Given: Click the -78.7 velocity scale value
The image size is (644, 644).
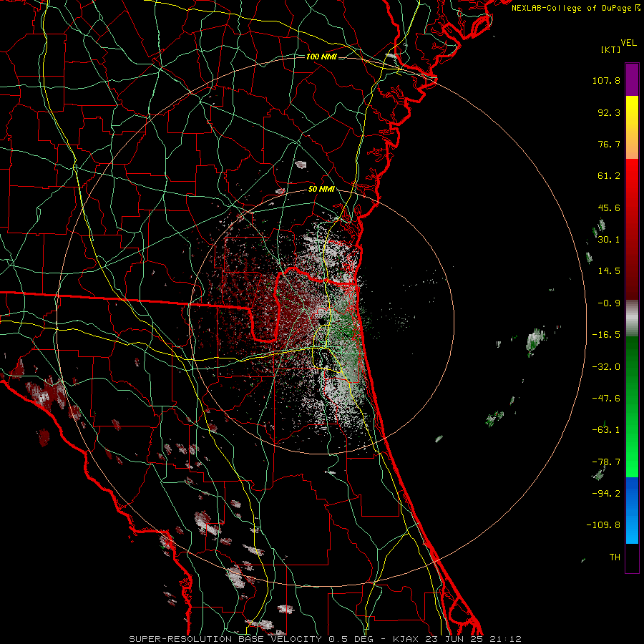Looking at the screenshot, I should (606, 462).
